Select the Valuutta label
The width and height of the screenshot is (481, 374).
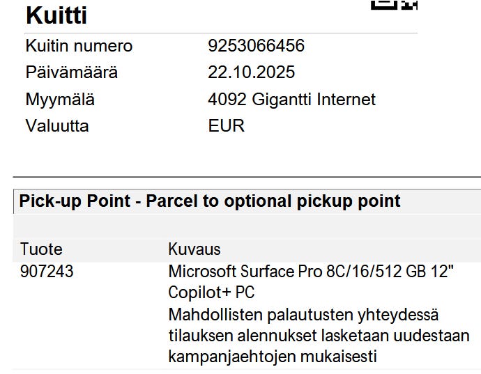click(x=57, y=126)
